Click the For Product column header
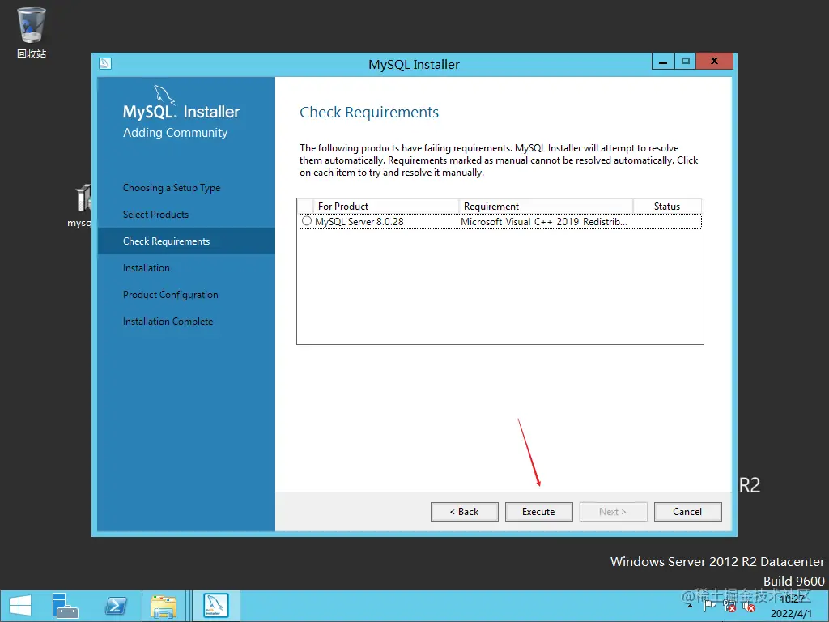The height and width of the screenshot is (622, 829). coord(385,206)
